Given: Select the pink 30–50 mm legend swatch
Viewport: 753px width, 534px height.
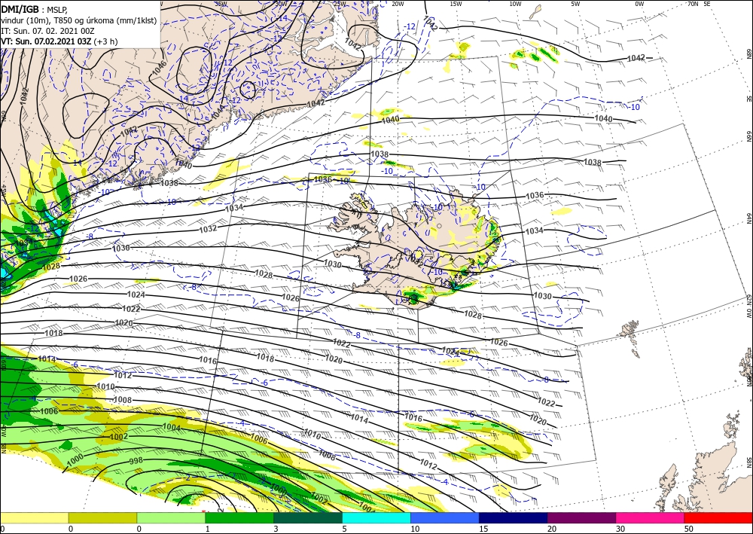Looking at the screenshot, I should [650, 517].
